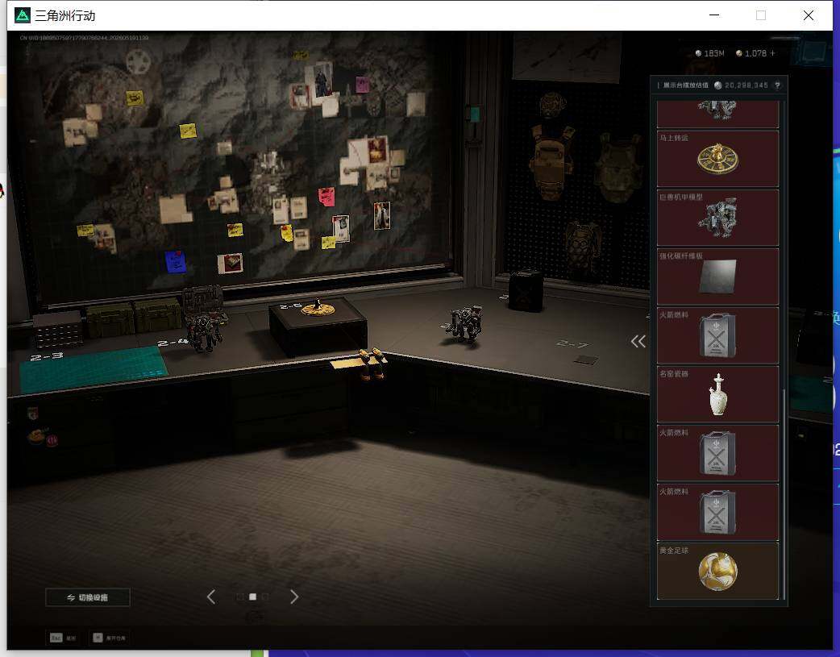Click the plus icon beside 1,078
This screenshot has width=840, height=657.
(772, 53)
